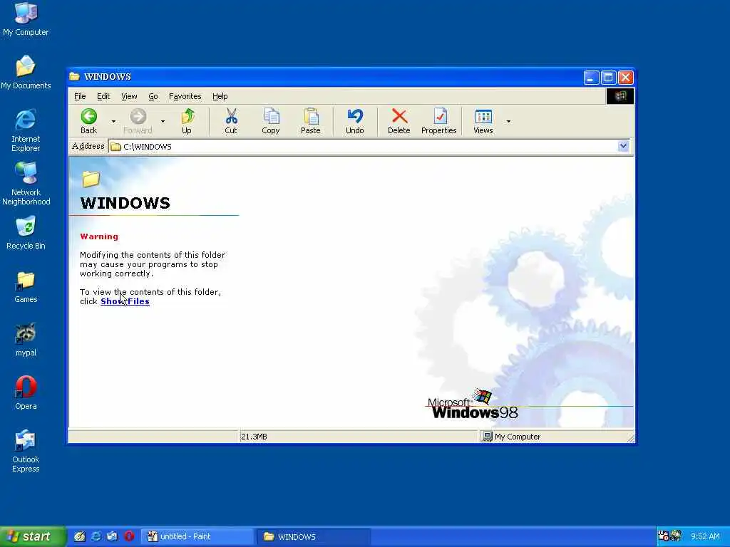Open the Favorites menu

[x=185, y=96]
